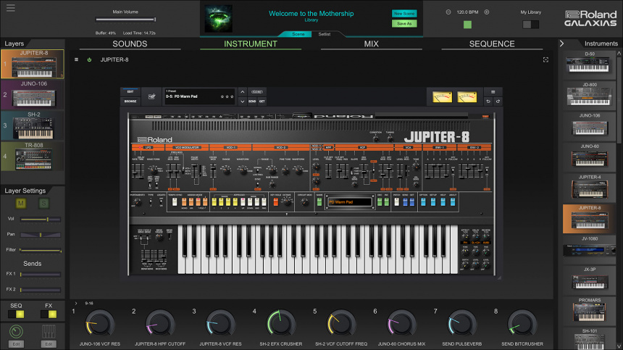
Task: Select the SH-2 layer
Action: (x=32, y=125)
